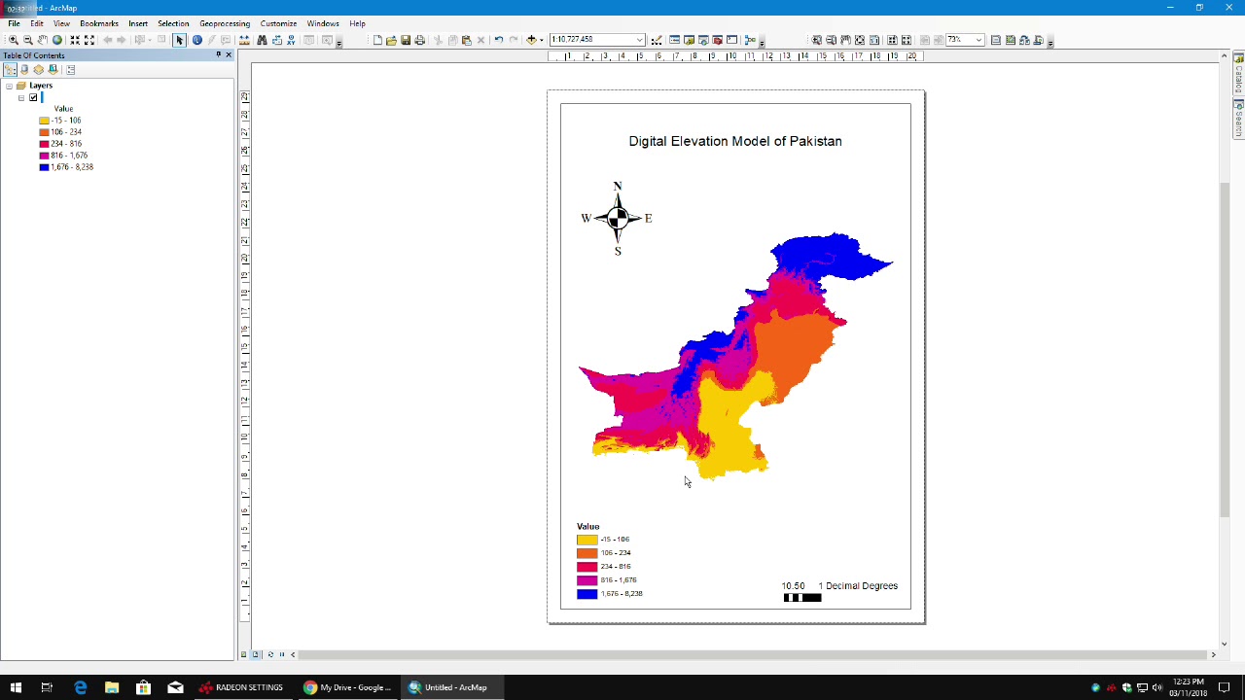Select the Zoom In tool

coord(14,40)
